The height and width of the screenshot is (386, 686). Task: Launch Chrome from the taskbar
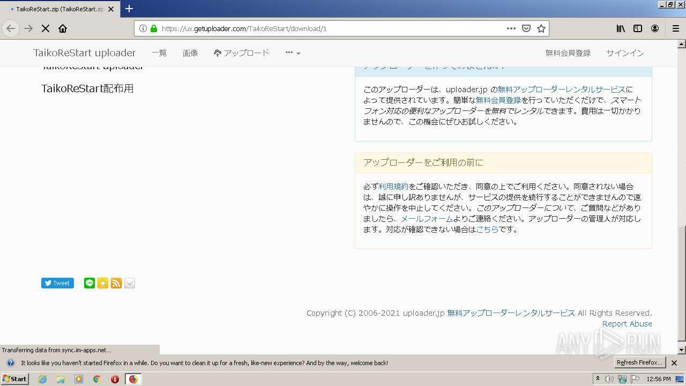point(96,379)
